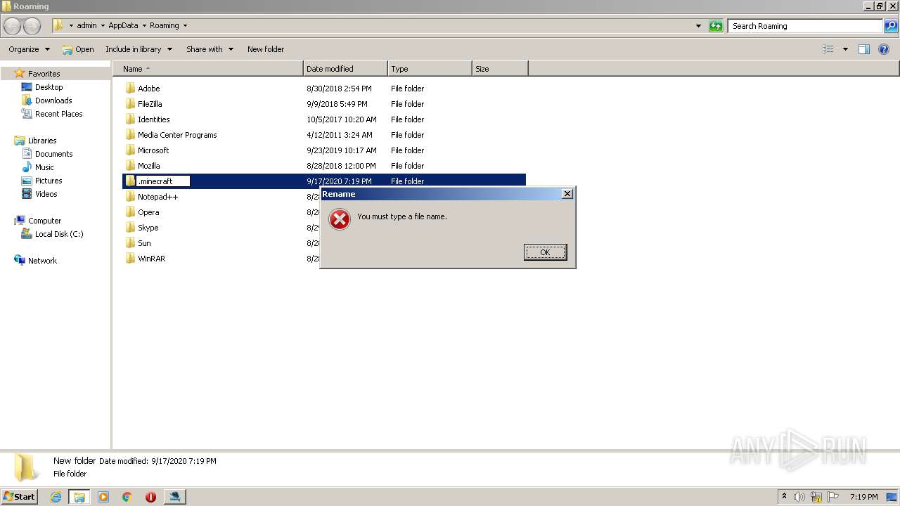Expand the admin breadcrumb arrow

pos(103,26)
